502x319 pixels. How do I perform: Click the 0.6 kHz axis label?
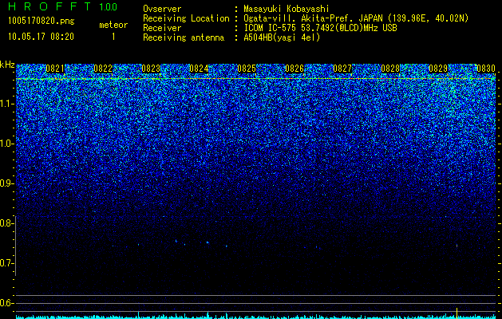coord(6,303)
